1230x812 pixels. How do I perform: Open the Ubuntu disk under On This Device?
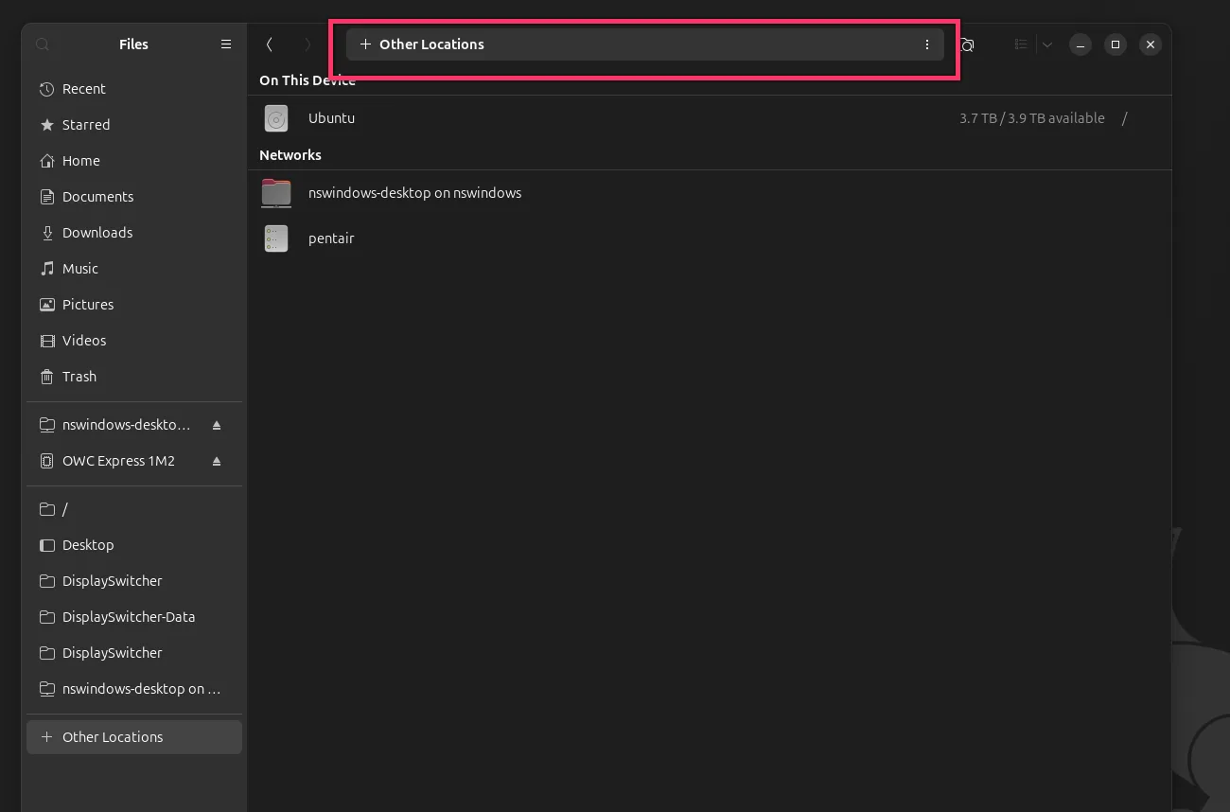[710, 118]
